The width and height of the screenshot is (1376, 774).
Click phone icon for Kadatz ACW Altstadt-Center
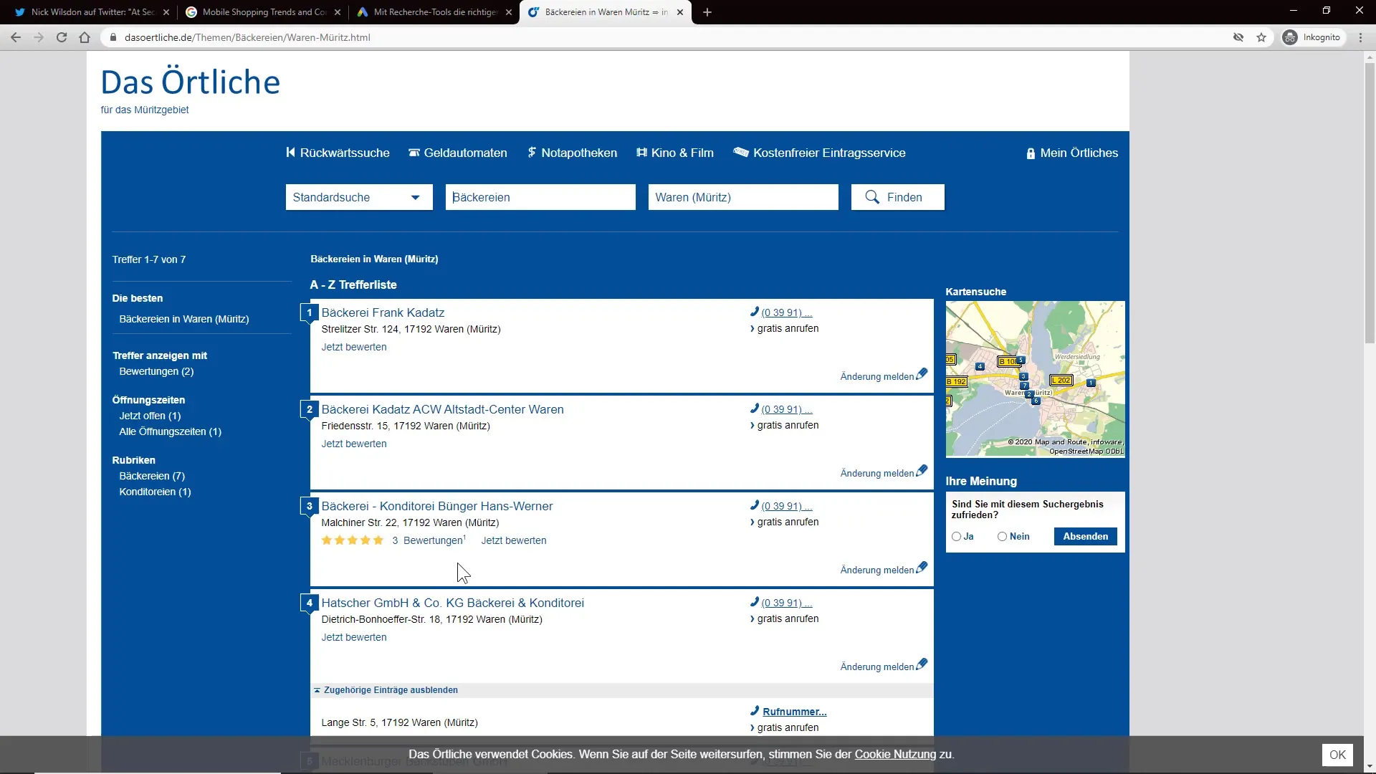tap(755, 408)
